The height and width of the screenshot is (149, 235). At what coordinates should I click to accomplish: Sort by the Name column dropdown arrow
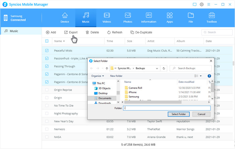(x=64, y=41)
